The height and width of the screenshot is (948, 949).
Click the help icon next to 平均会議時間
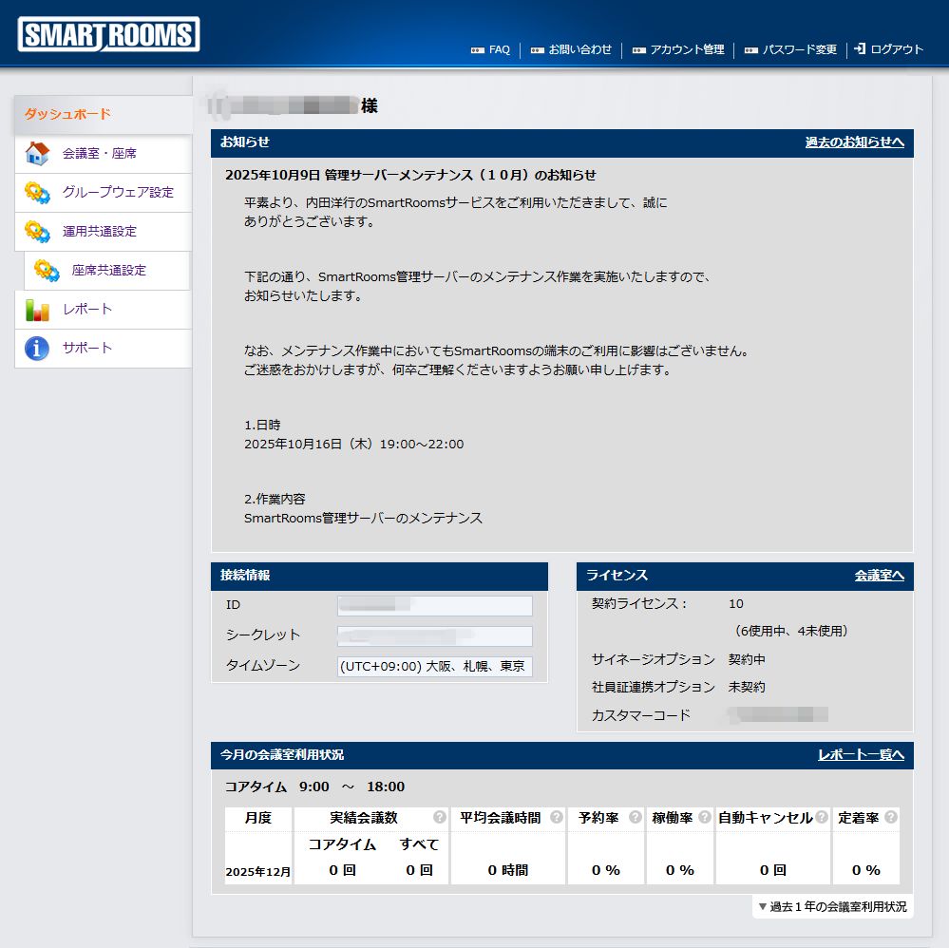(557, 817)
